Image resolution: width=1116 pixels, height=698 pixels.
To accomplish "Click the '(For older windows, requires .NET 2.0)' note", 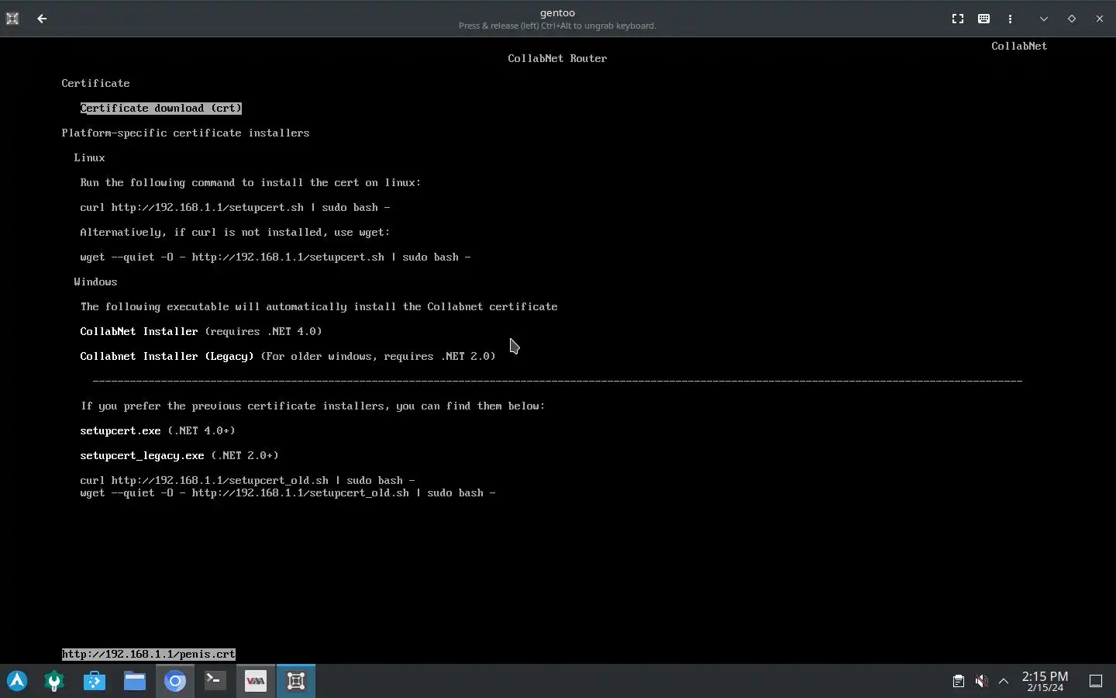I will click(x=377, y=356).
